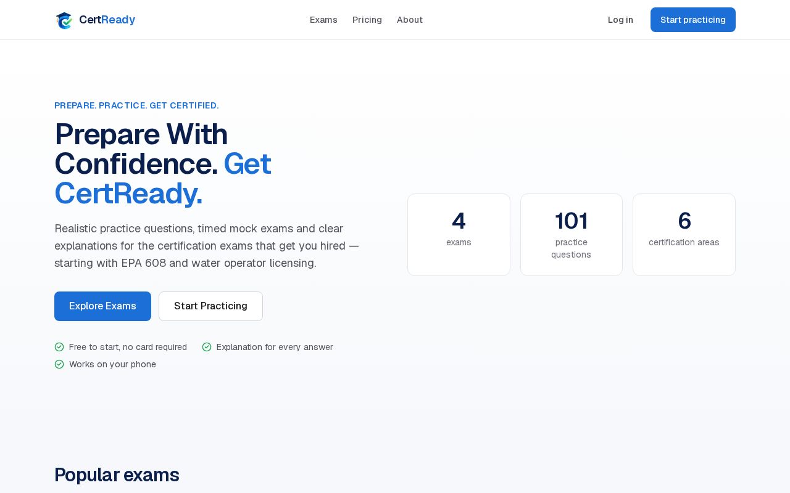Viewport: 790px width, 493px height.
Task: Click the "Realistic practice questions" description paragraph
Action: (x=207, y=246)
